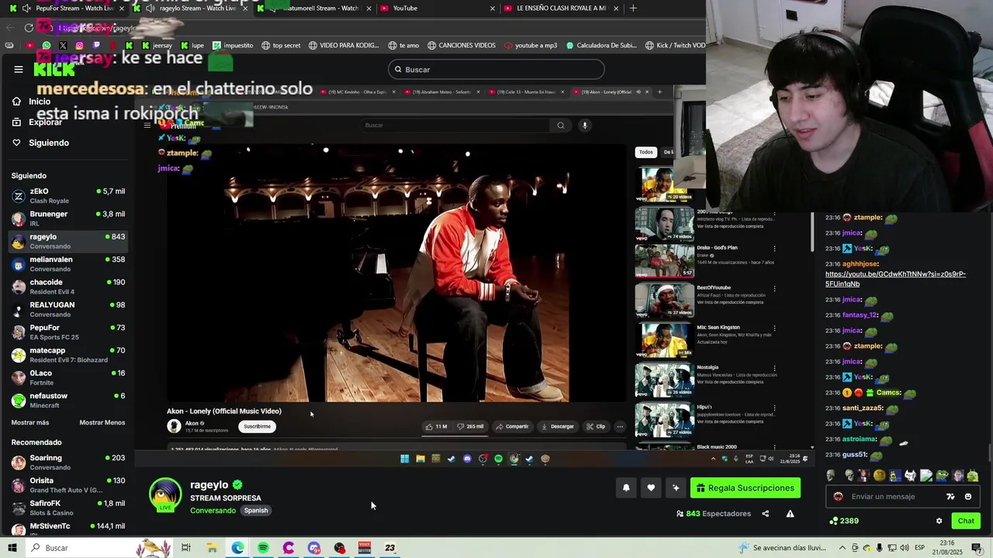
Task: Open the Windows Start menu
Action: [12, 548]
